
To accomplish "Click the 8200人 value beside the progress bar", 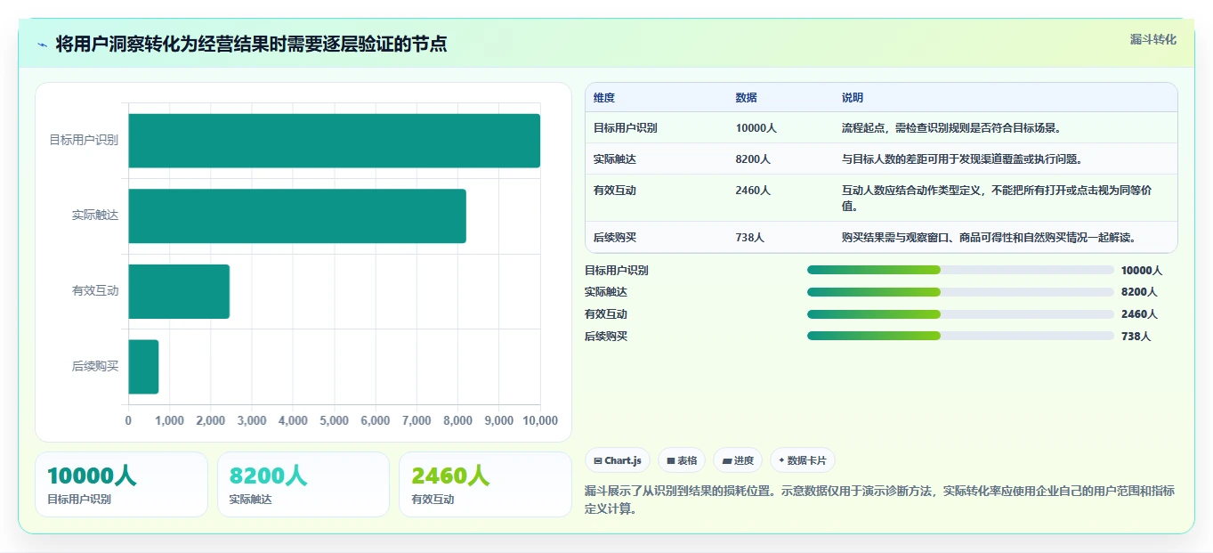I will coord(1139,292).
